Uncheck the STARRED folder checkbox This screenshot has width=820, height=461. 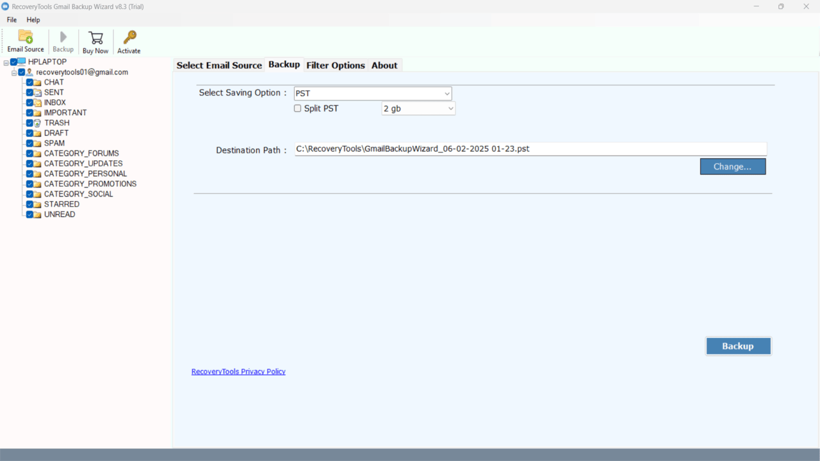point(29,205)
